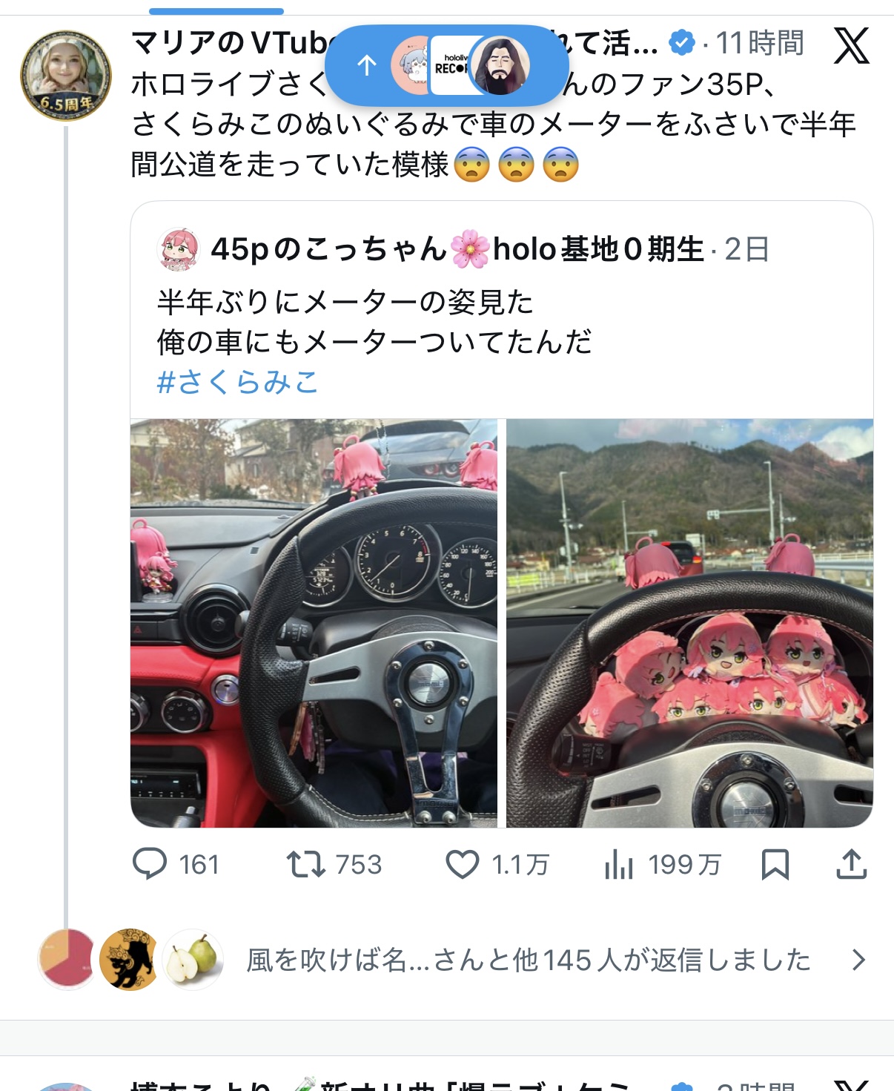View left photo of steering wheel gauges
Image resolution: width=894 pixels, height=1091 pixels.
314,623
